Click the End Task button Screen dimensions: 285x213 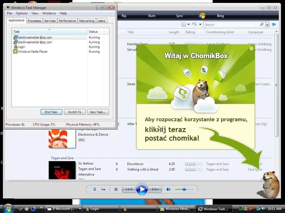(x=51, y=112)
